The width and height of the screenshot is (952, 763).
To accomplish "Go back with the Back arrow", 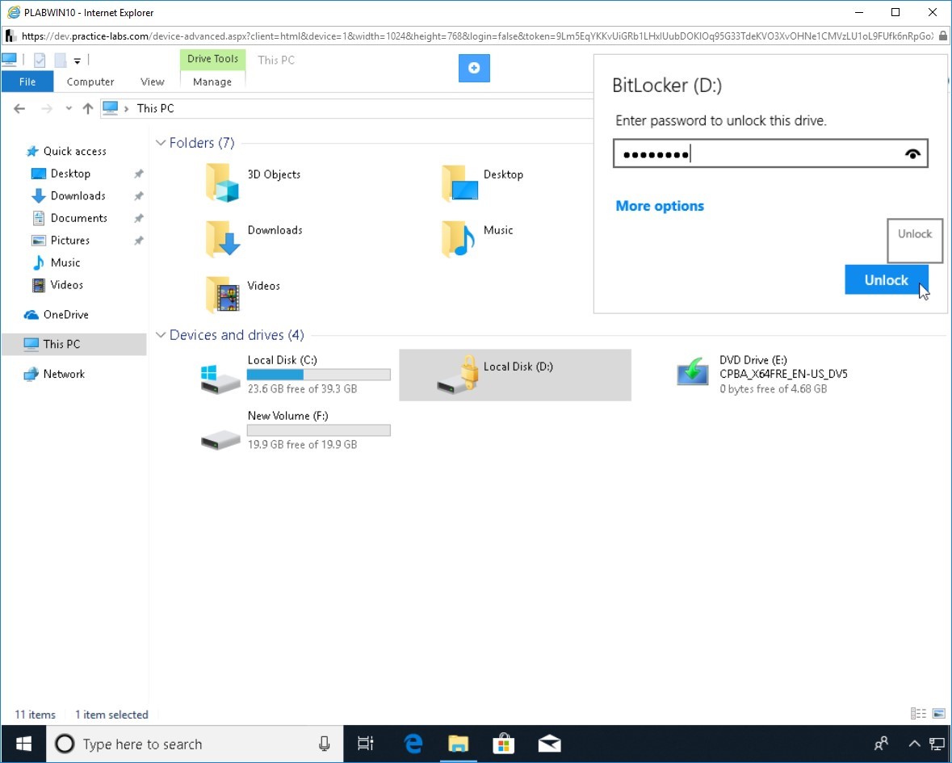I will (x=19, y=109).
